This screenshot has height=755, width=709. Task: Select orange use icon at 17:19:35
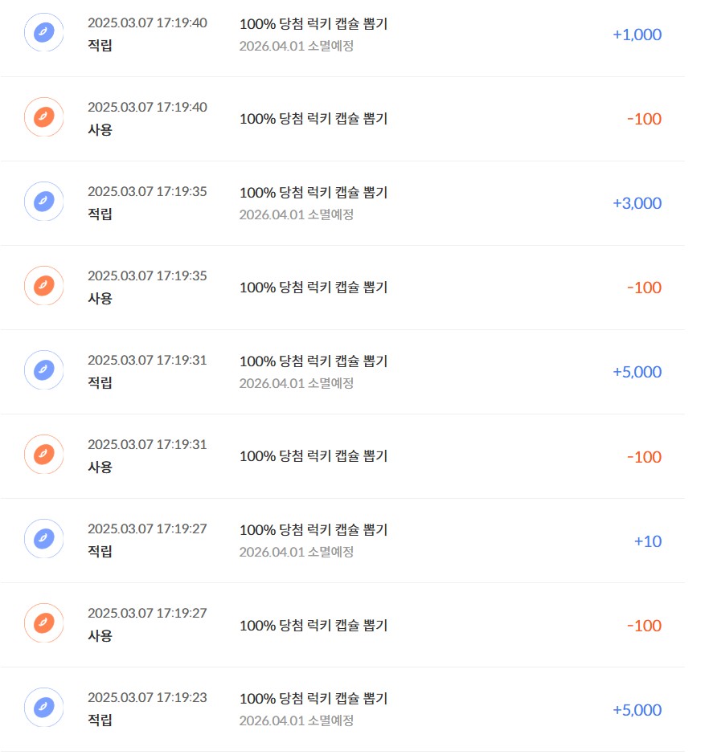point(44,285)
